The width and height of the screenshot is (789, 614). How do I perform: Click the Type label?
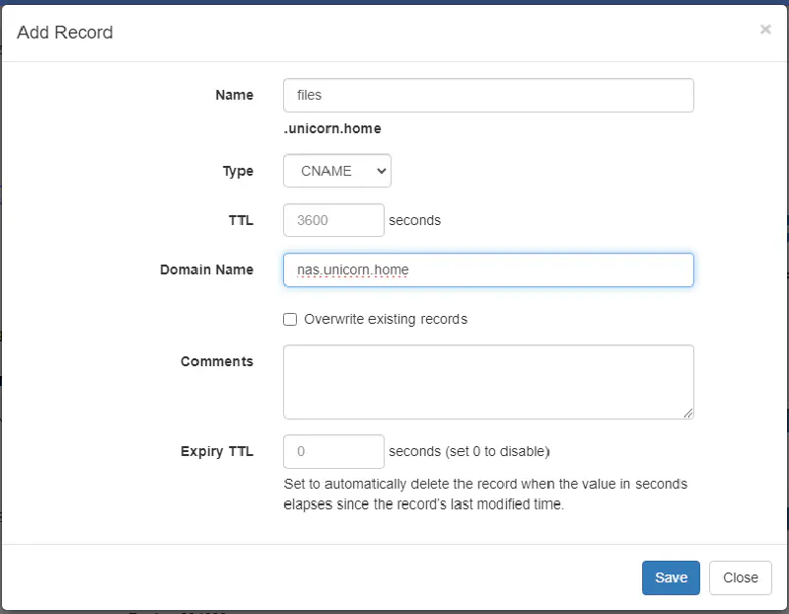pos(238,171)
